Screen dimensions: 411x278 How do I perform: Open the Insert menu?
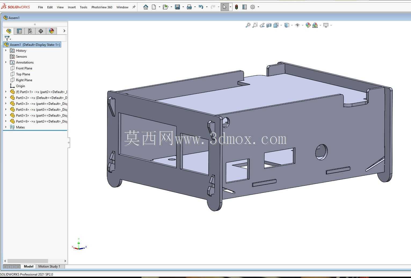tap(72, 7)
